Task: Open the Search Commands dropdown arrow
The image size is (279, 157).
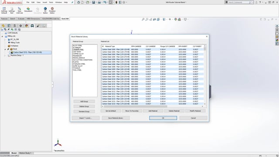Action: (253, 2)
